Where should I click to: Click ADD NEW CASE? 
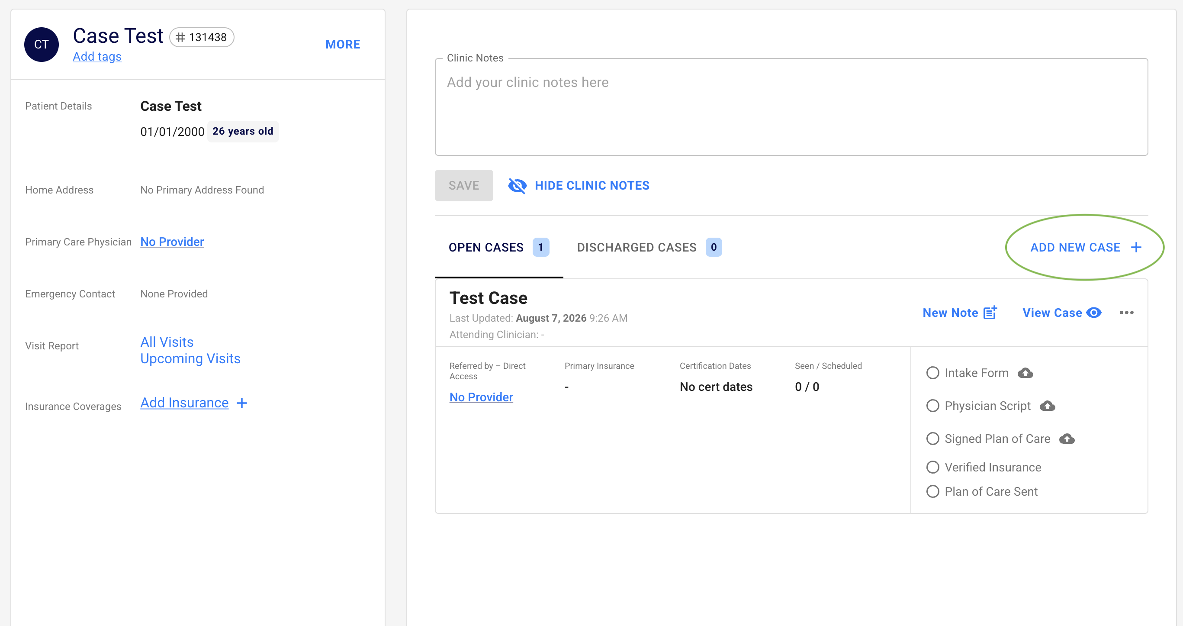pos(1086,247)
